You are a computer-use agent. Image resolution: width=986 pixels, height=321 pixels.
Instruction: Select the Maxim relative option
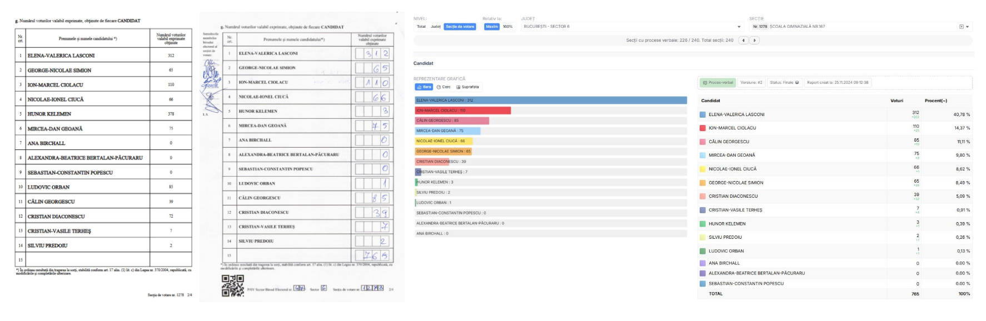pyautogui.click(x=492, y=27)
